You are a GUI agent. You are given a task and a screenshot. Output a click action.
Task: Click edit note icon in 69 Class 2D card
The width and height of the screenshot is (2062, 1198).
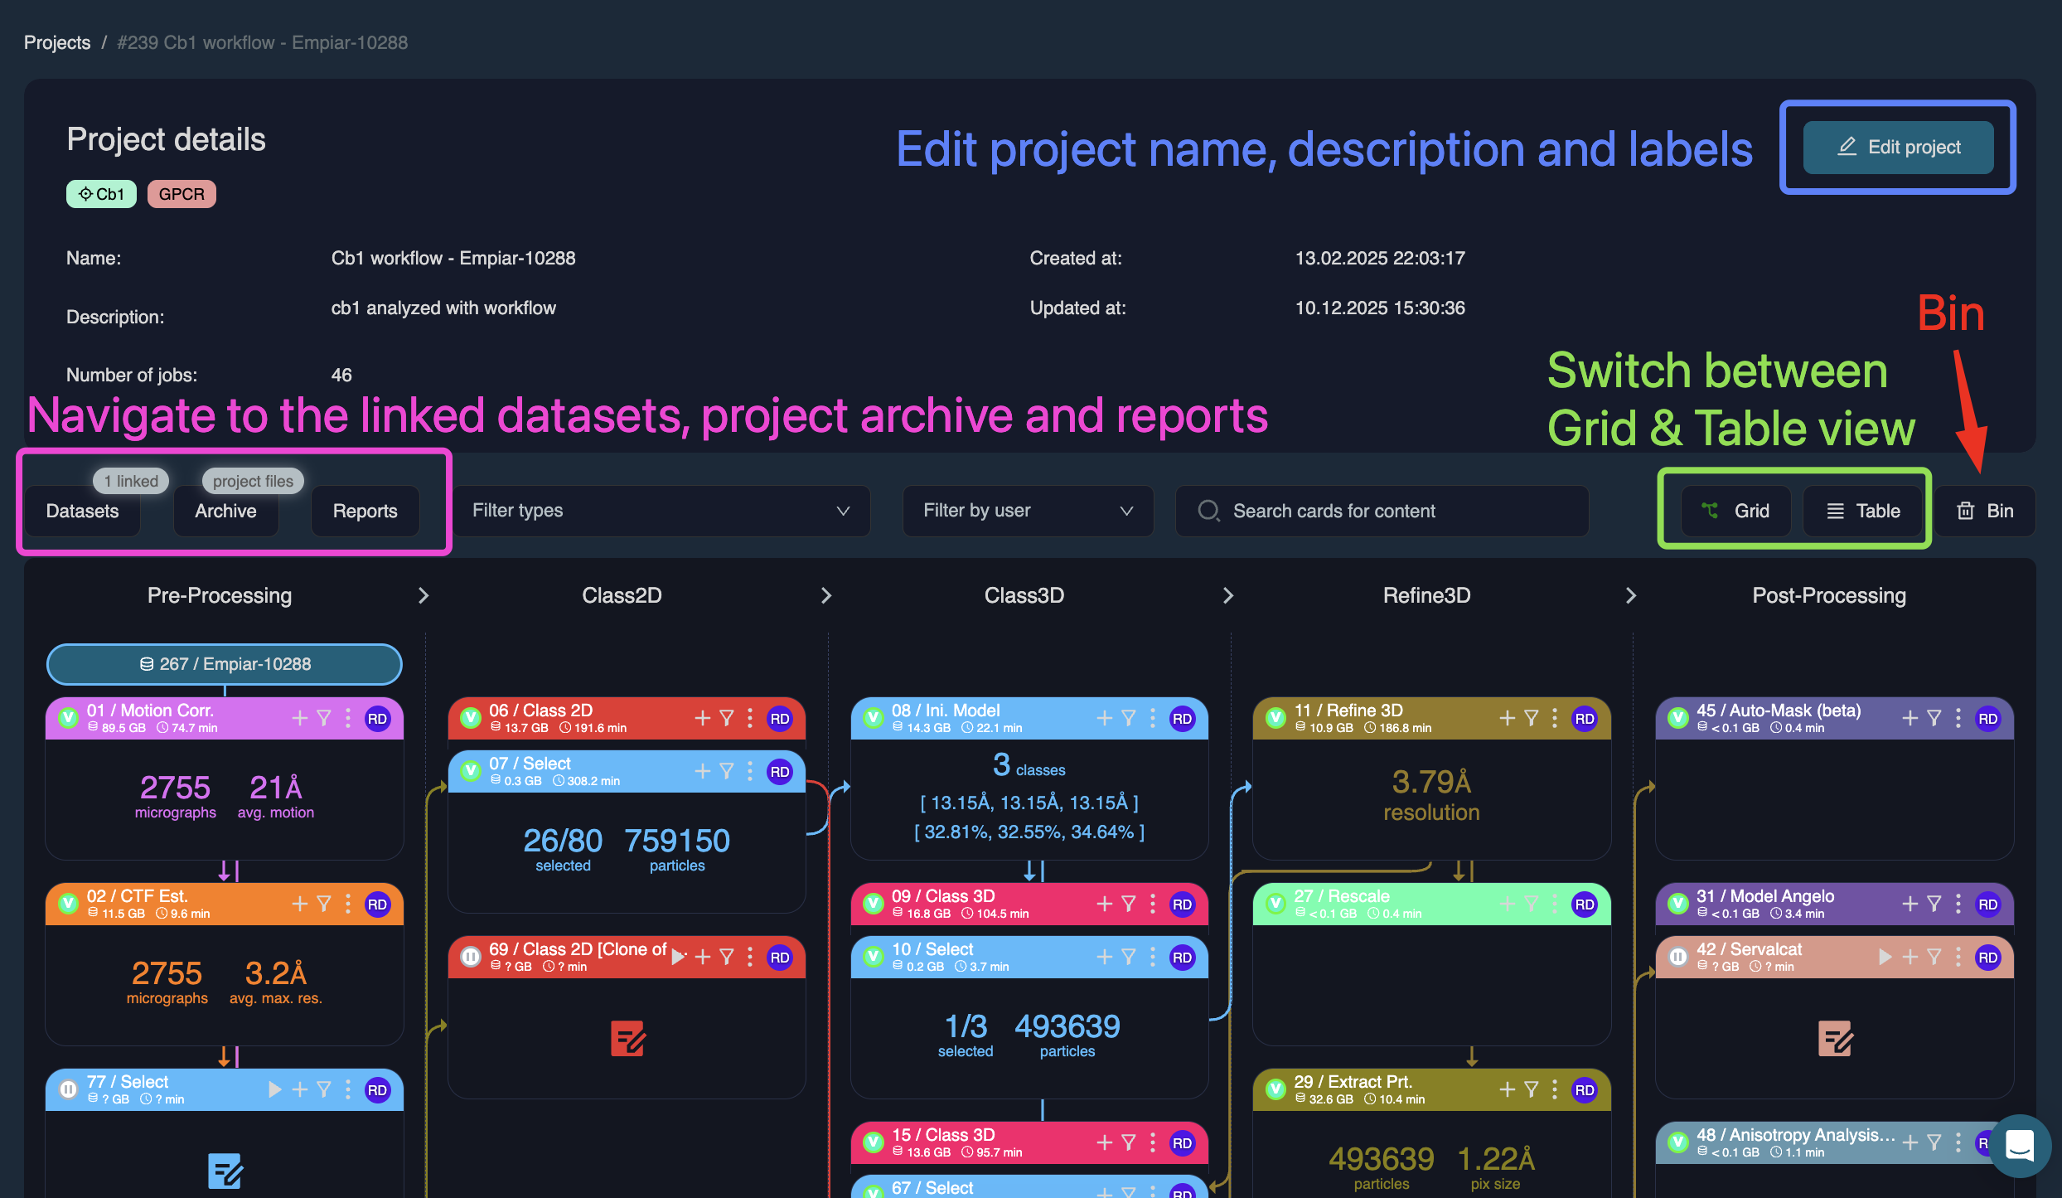(627, 1038)
